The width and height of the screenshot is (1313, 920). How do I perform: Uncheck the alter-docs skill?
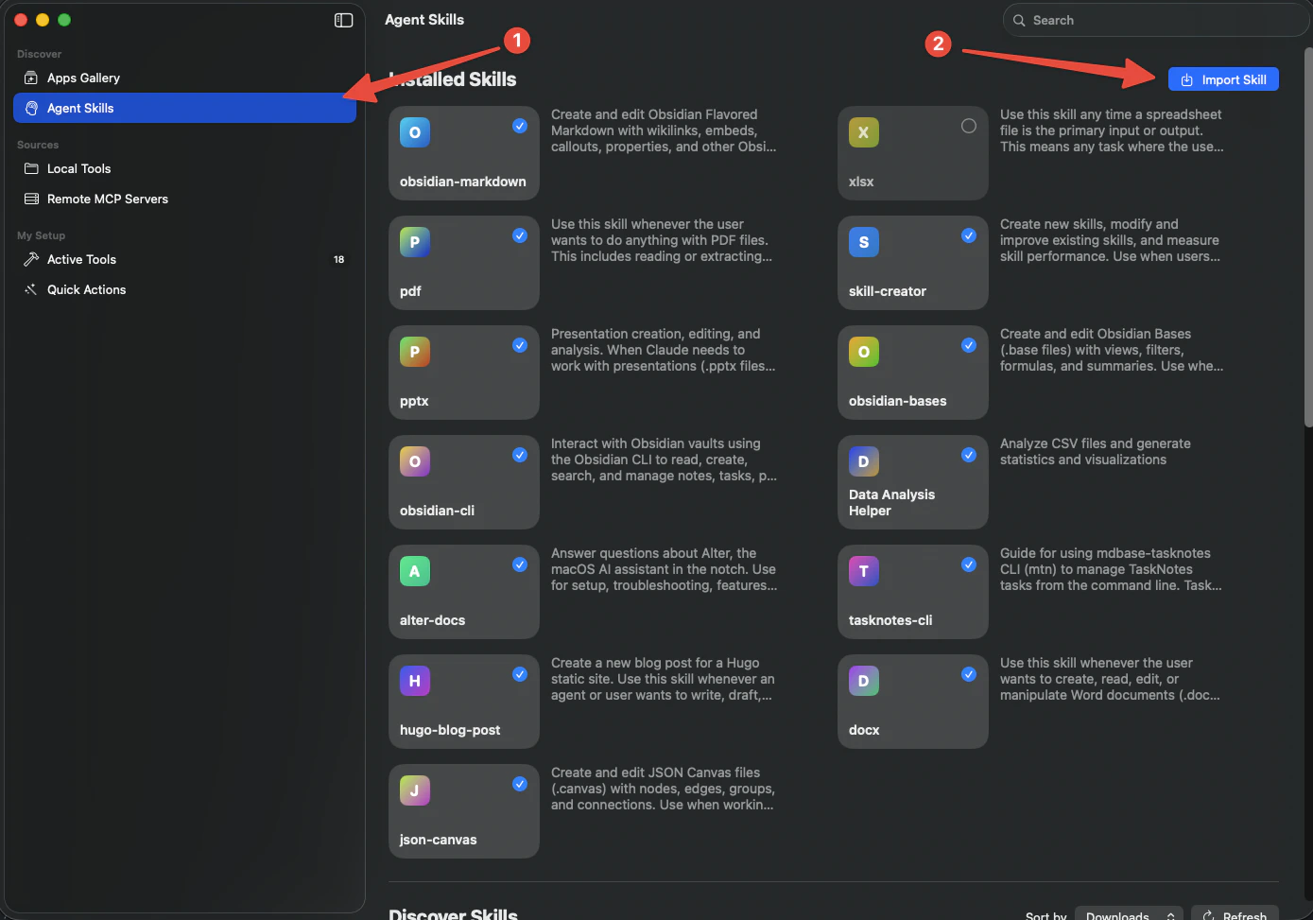coord(520,564)
